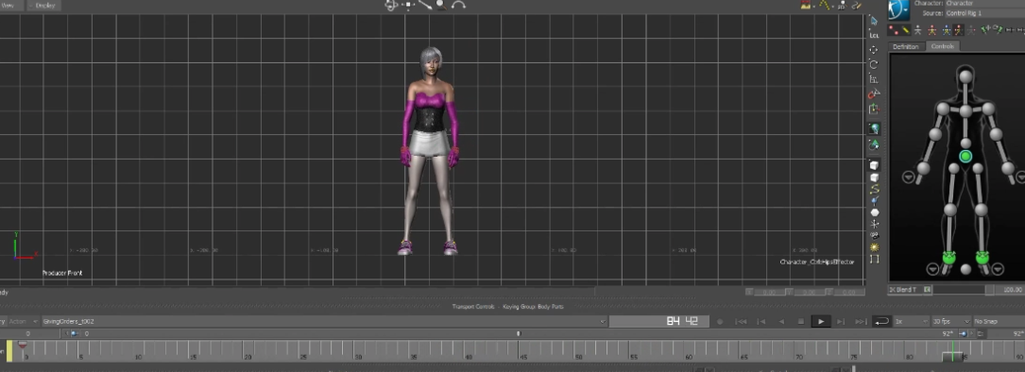Select the white stick figure keying icon
This screenshot has width=1025, height=372.
(x=918, y=30)
